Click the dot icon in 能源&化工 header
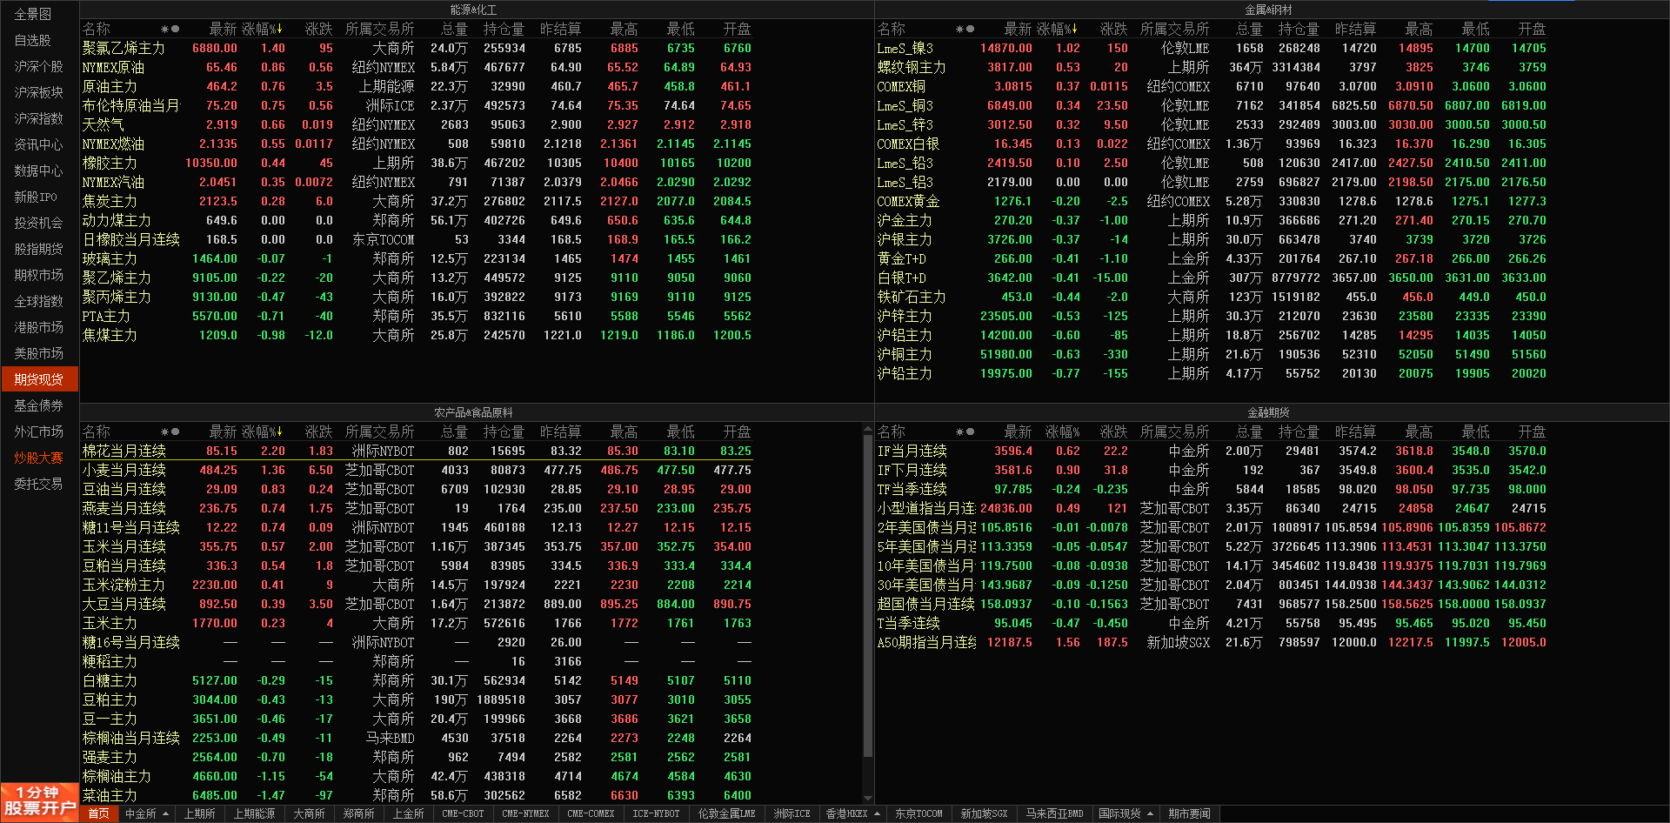Screen dimensions: 1670x823 point(175,29)
